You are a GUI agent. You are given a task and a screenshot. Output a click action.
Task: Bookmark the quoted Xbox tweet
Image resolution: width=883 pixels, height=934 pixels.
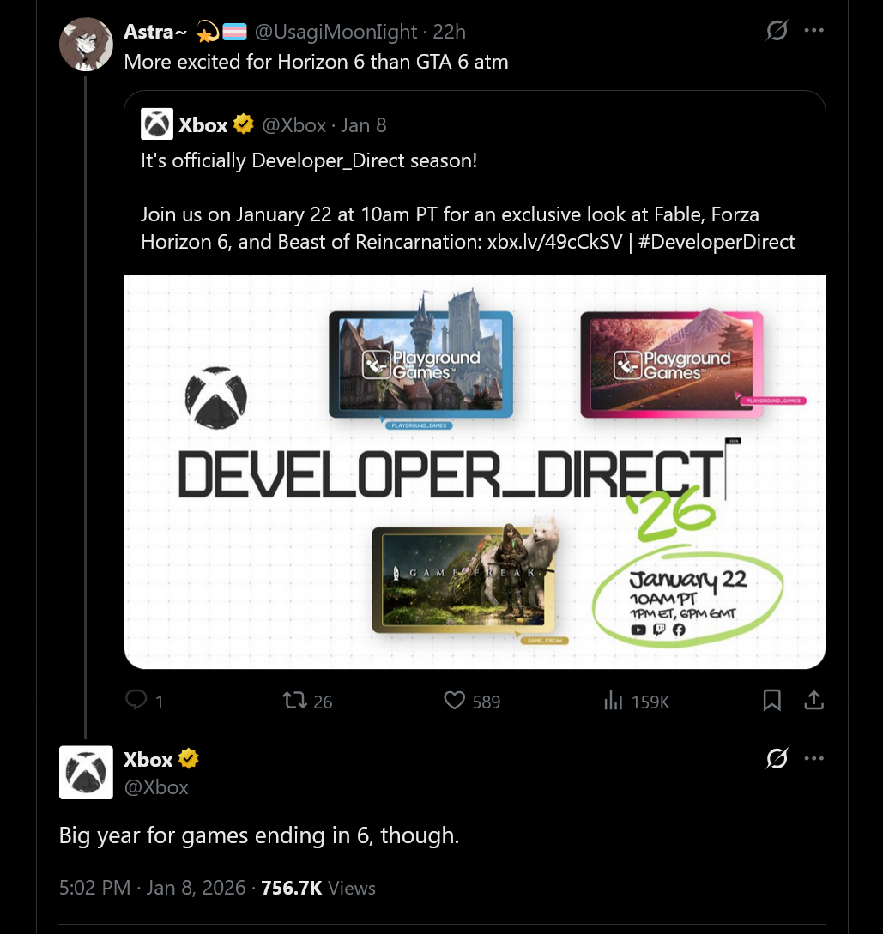[x=771, y=701]
